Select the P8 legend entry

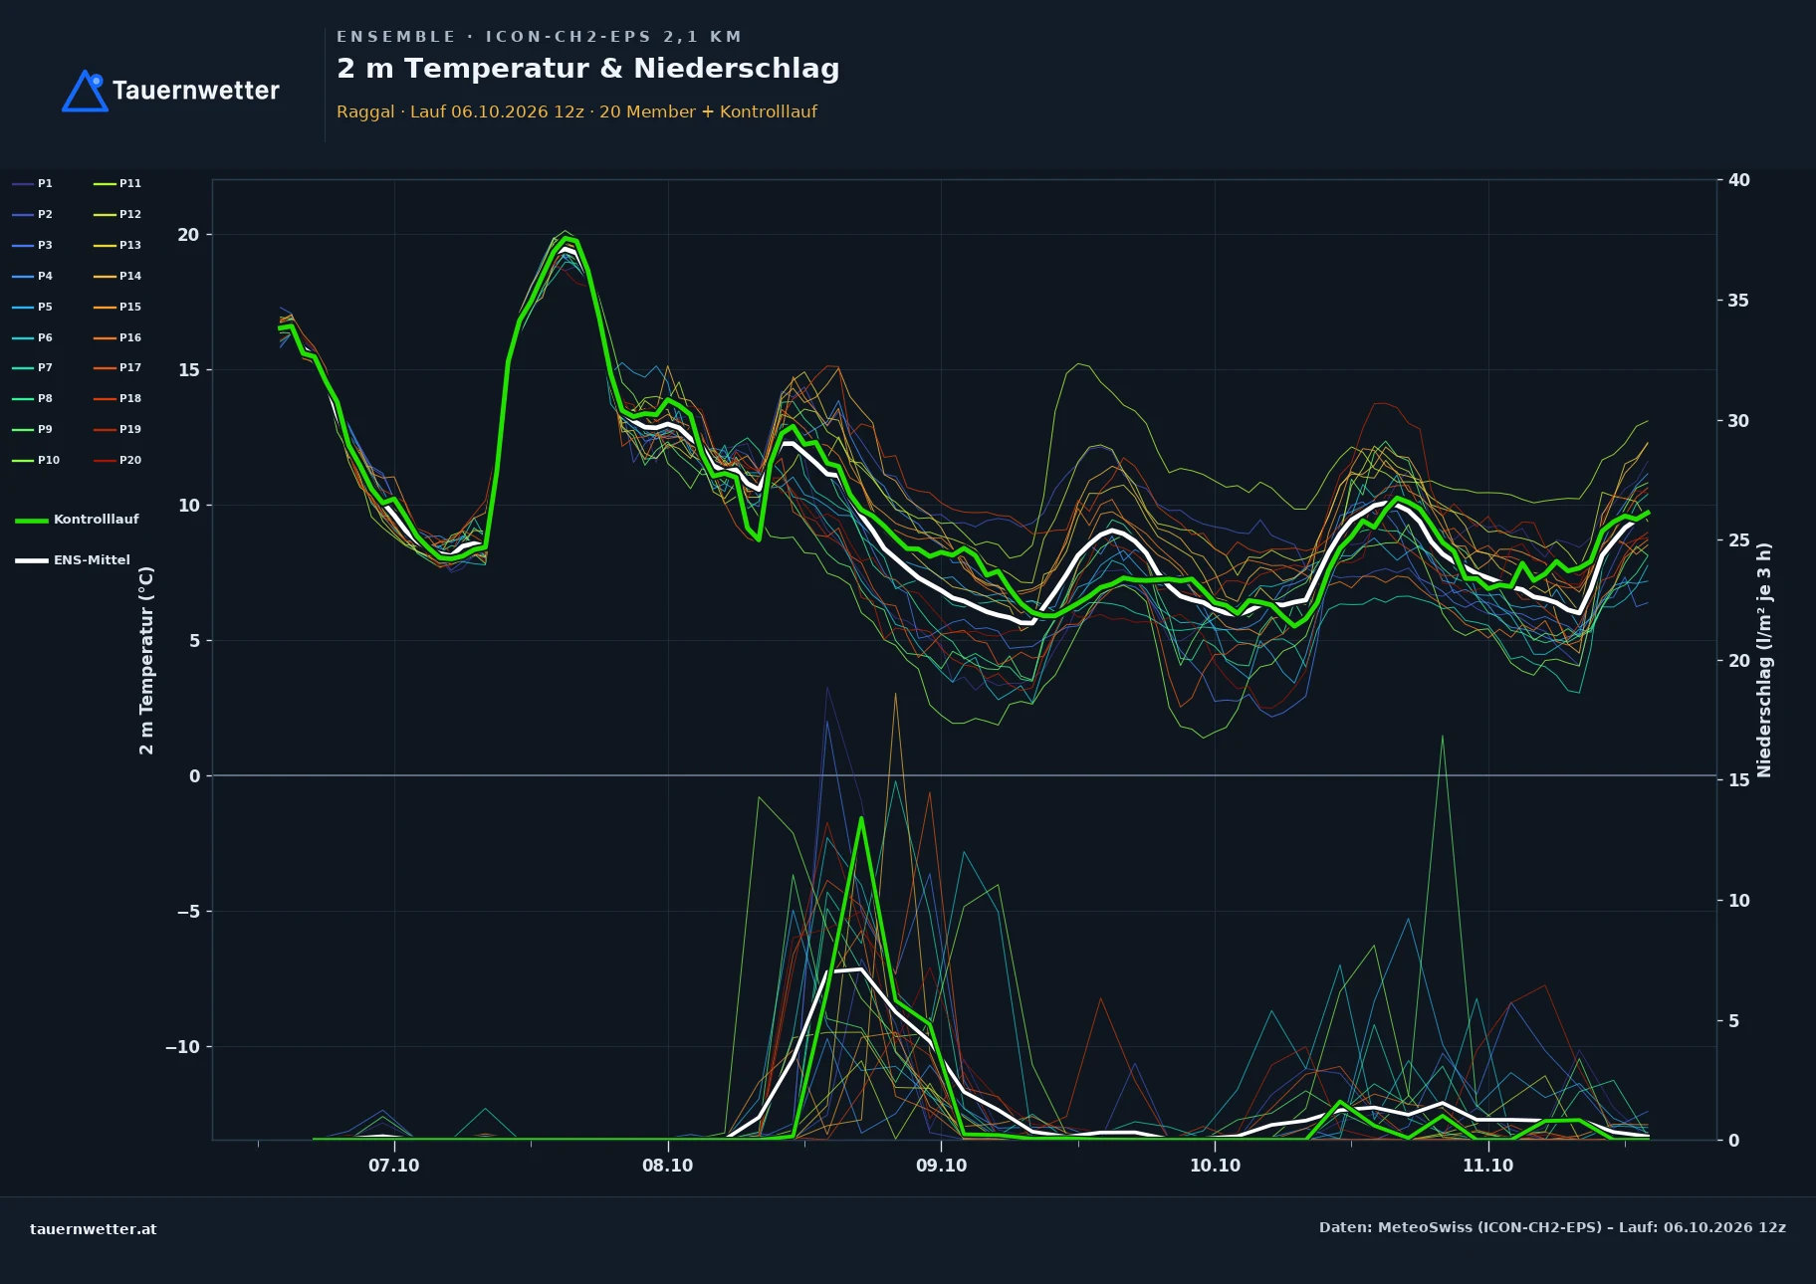pos(33,398)
